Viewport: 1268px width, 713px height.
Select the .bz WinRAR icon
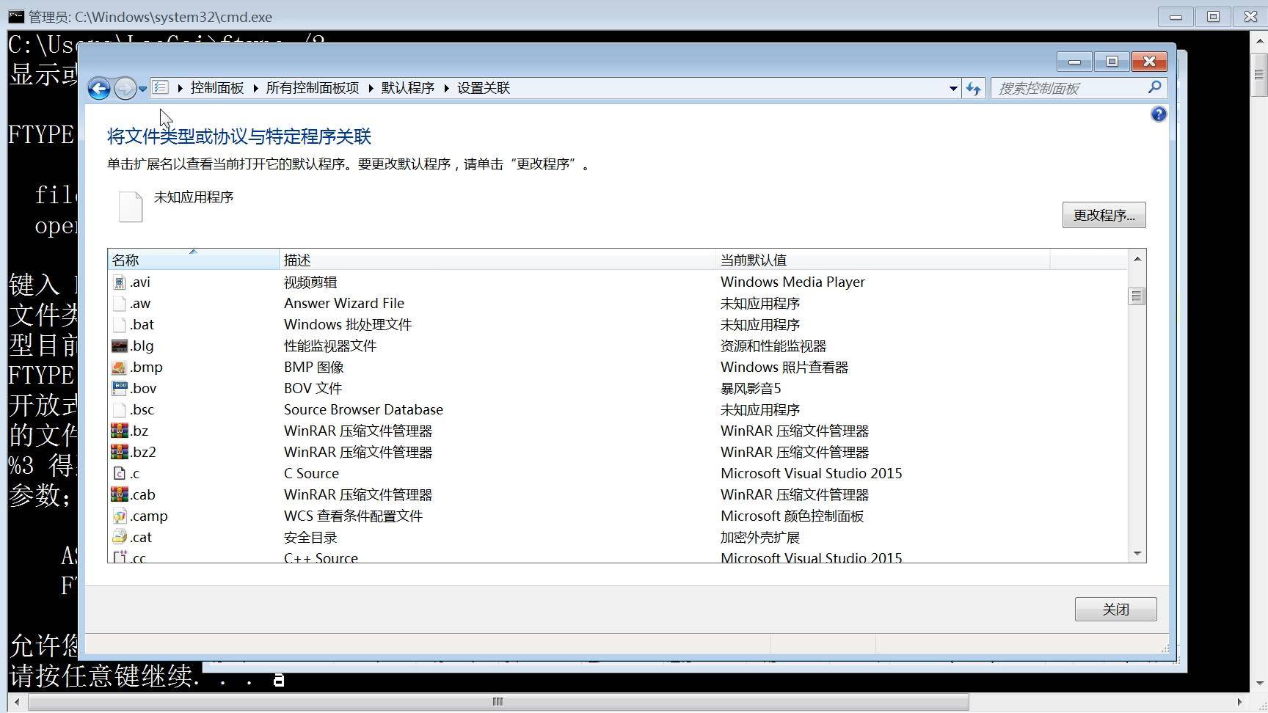tap(120, 431)
